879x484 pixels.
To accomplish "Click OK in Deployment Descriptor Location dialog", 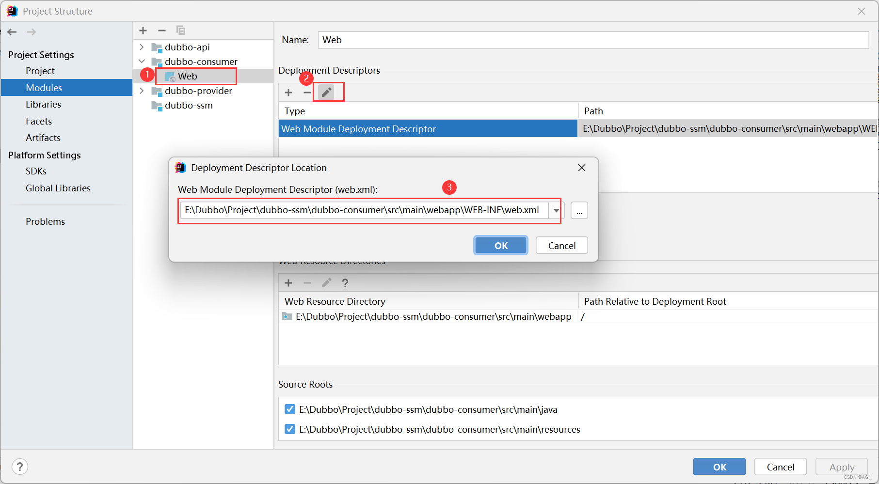I will [500, 245].
